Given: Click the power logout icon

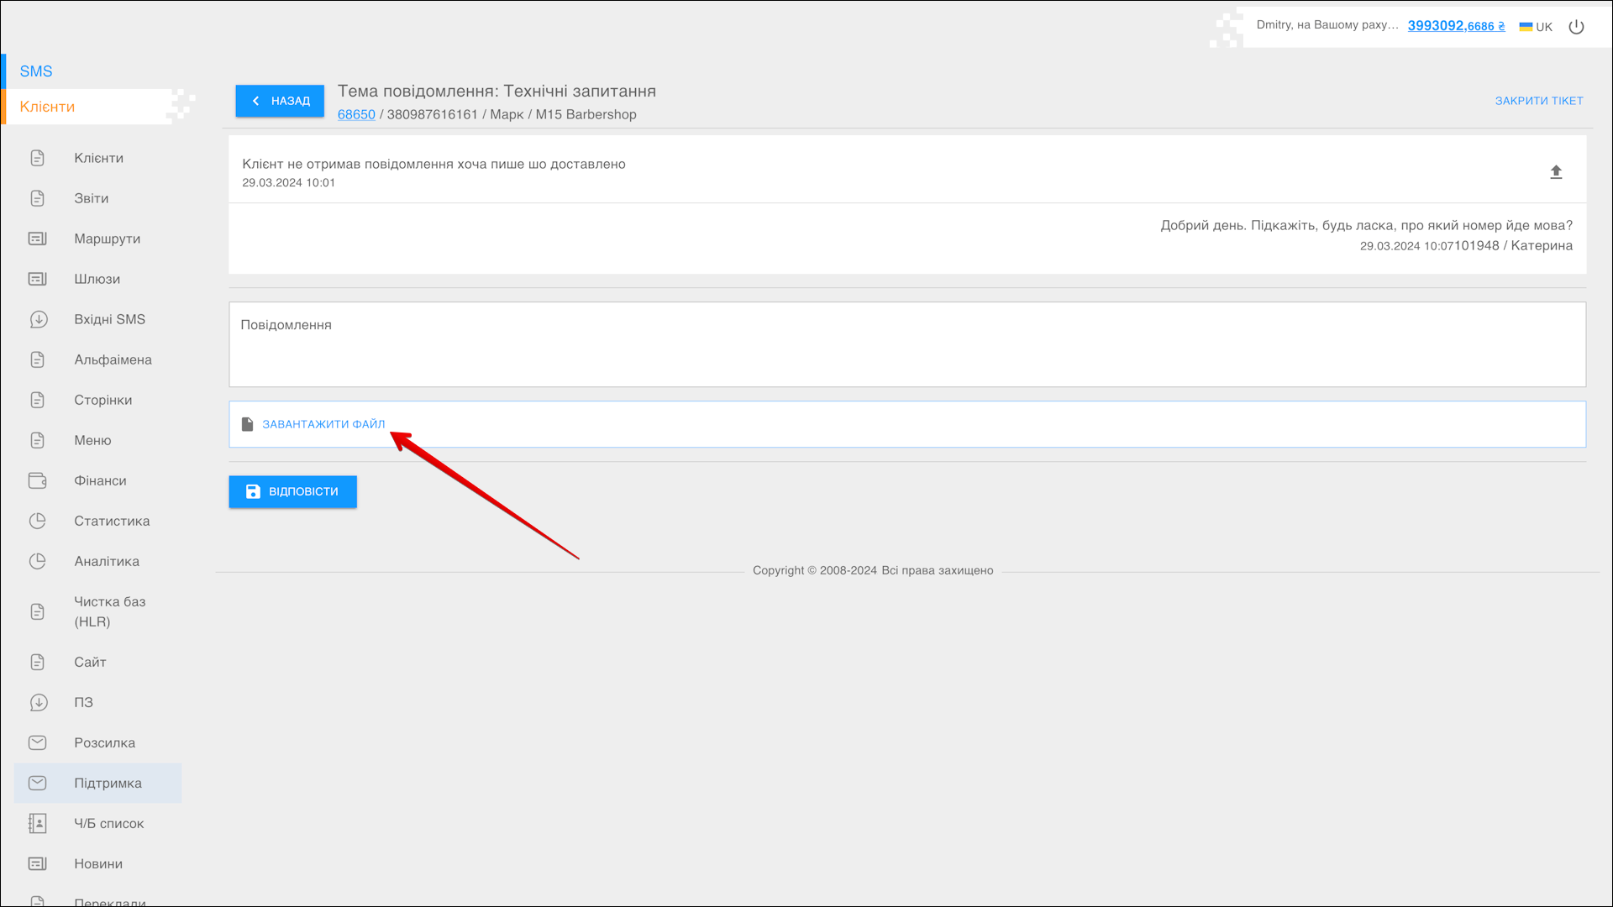Looking at the screenshot, I should click(1576, 27).
